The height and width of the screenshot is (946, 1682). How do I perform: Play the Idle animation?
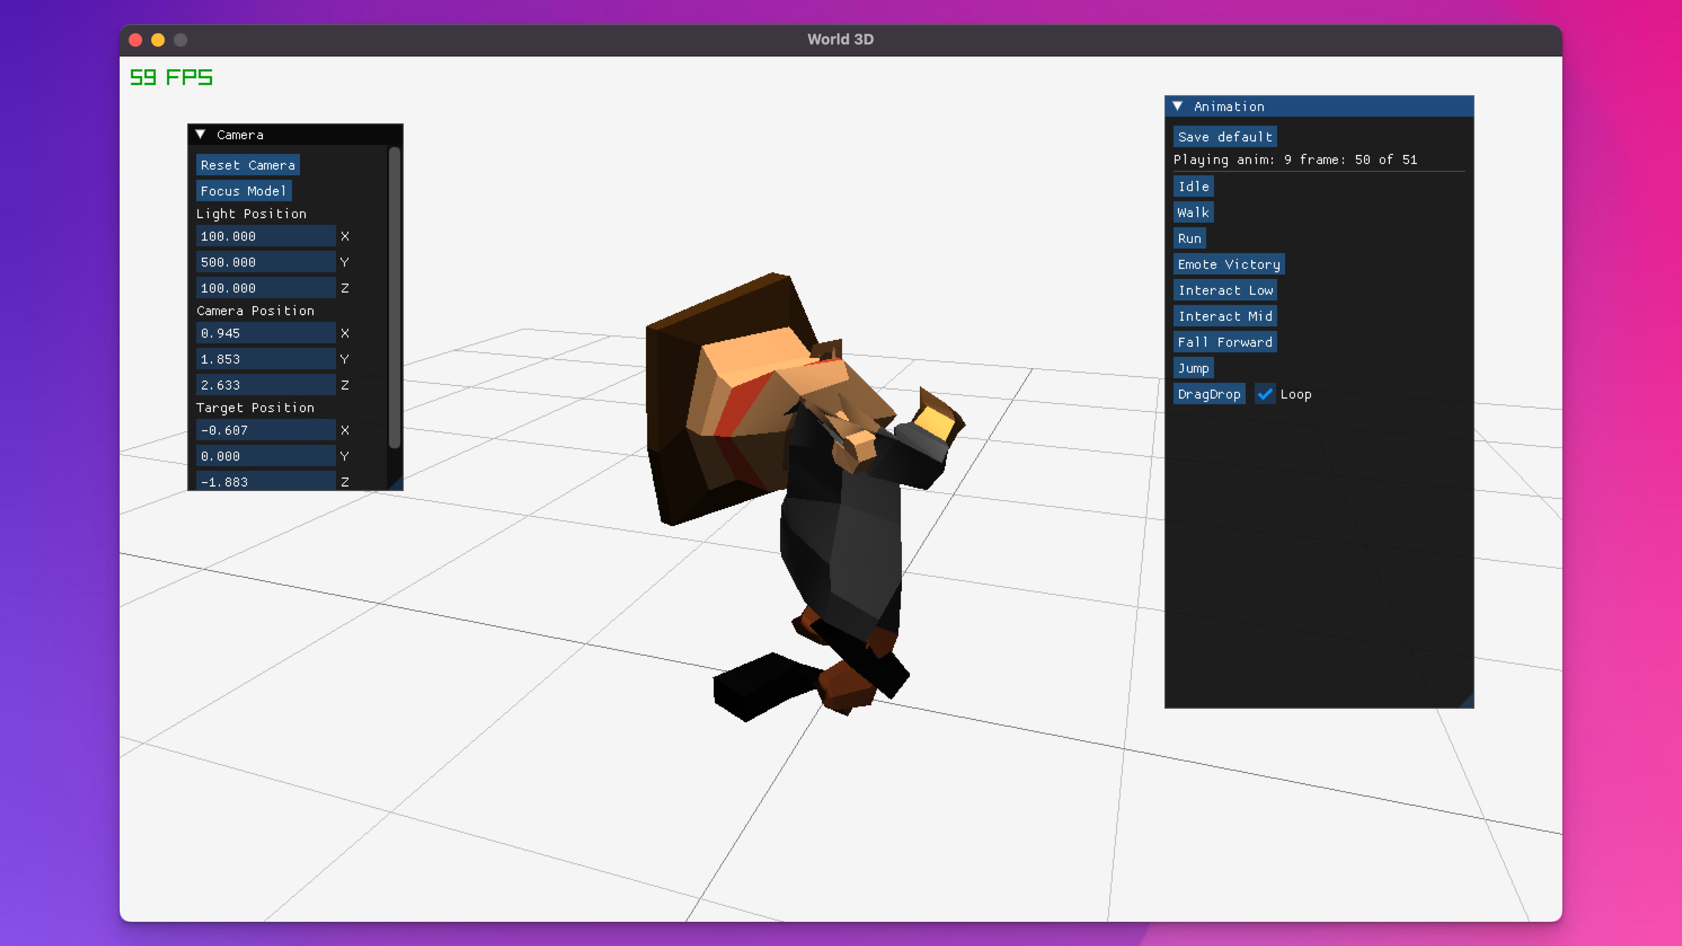click(x=1193, y=186)
